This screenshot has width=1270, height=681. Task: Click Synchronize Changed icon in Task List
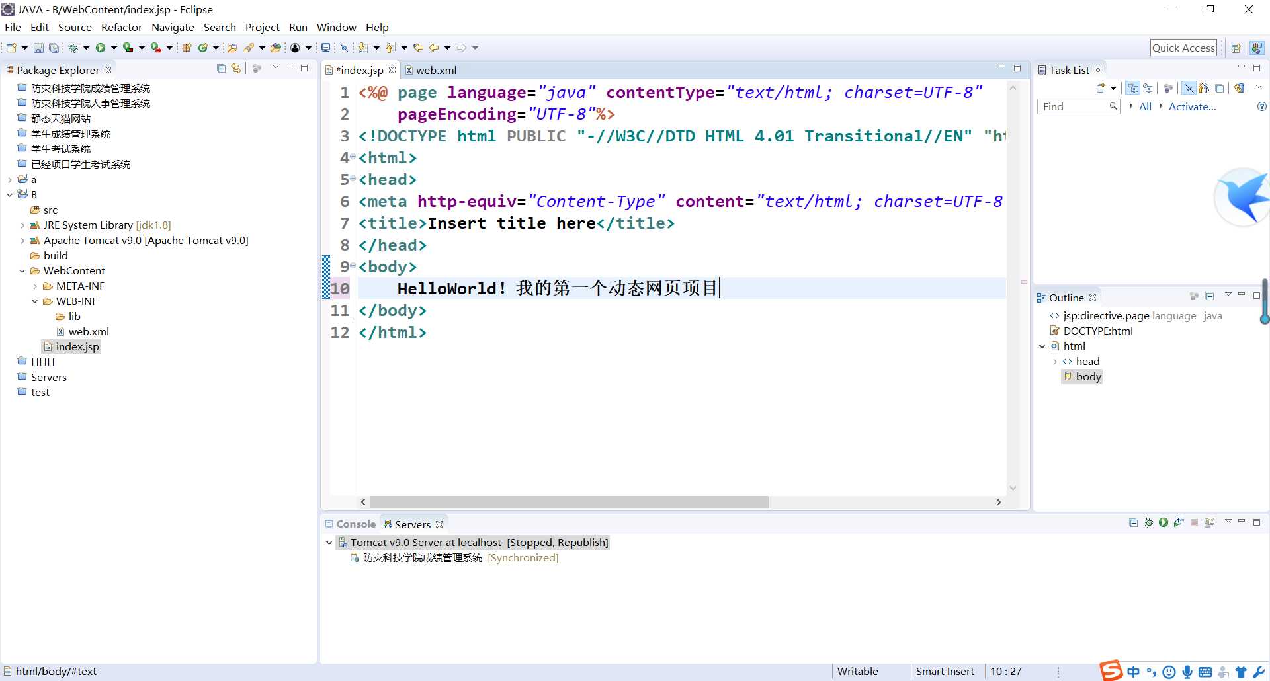(x=1240, y=88)
